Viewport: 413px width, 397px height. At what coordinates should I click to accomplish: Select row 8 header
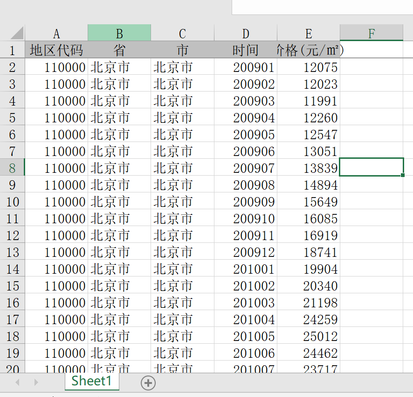point(12,168)
